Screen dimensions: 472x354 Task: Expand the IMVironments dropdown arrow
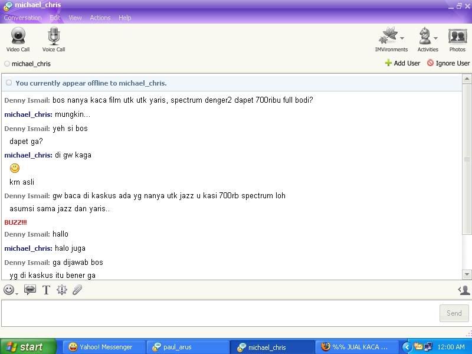[x=402, y=38]
